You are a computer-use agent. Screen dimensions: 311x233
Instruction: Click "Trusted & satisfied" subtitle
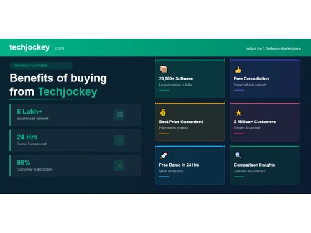[247, 128]
